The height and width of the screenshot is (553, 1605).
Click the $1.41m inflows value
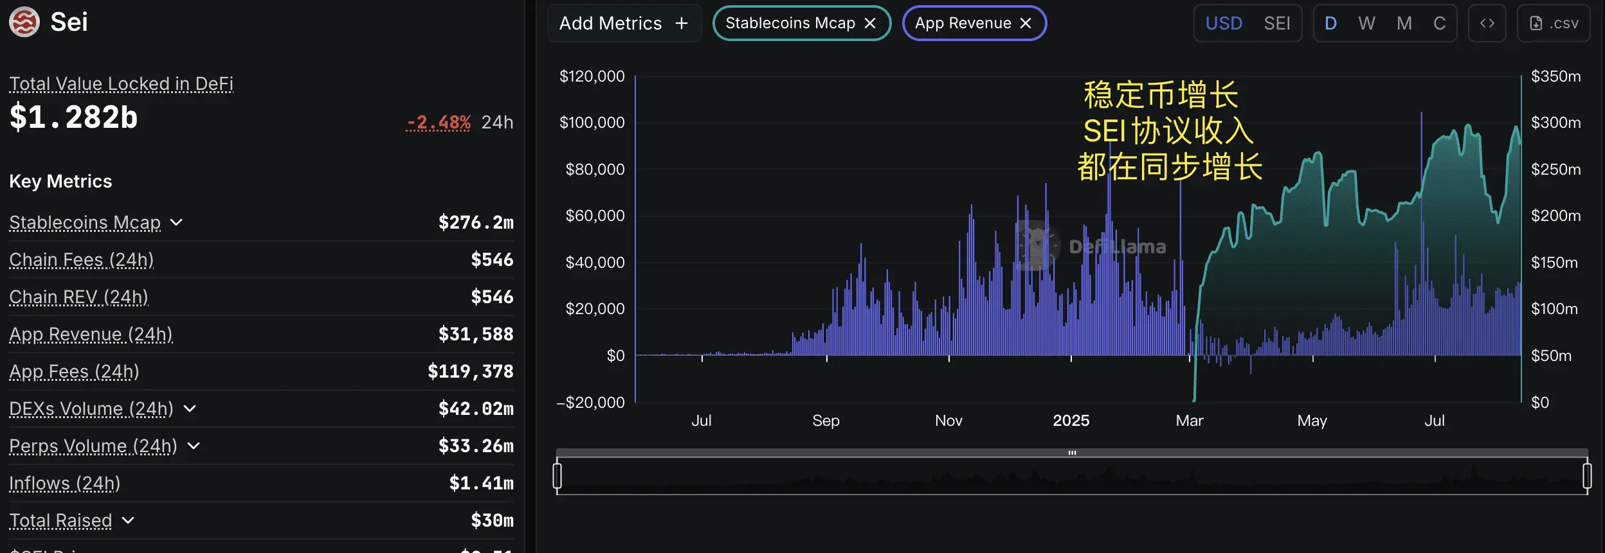[x=481, y=483]
